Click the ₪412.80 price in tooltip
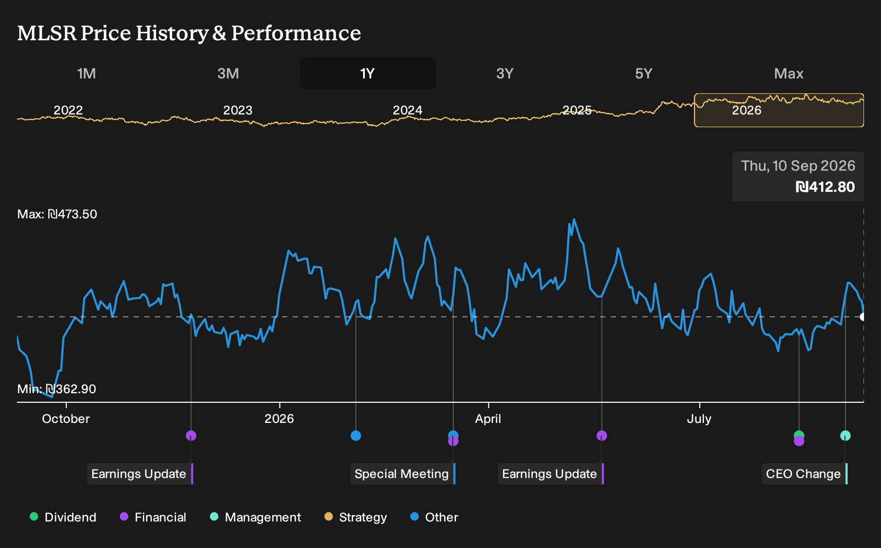Image resolution: width=881 pixels, height=548 pixels. pos(825,187)
